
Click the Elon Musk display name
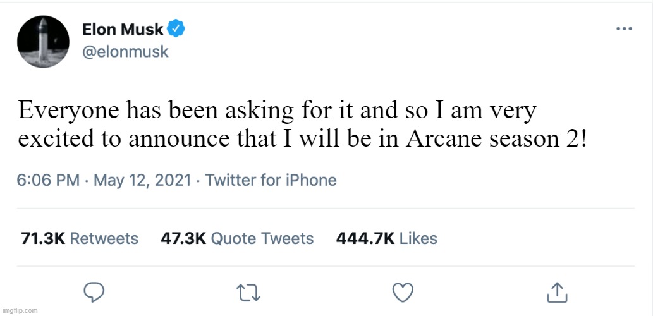[122, 29]
